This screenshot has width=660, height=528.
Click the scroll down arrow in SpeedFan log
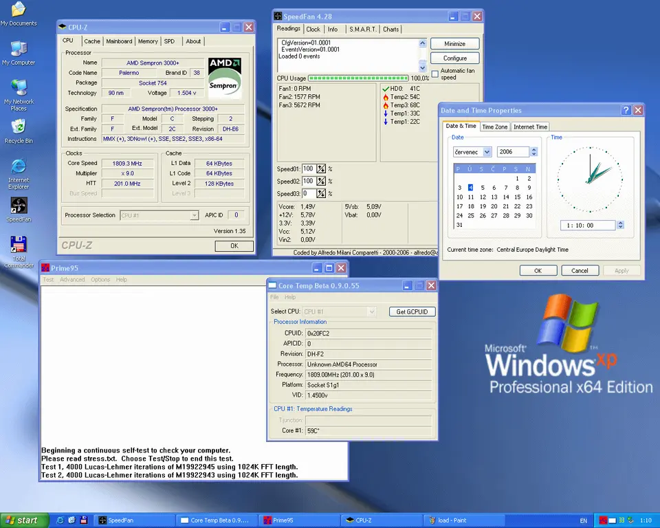tap(423, 67)
